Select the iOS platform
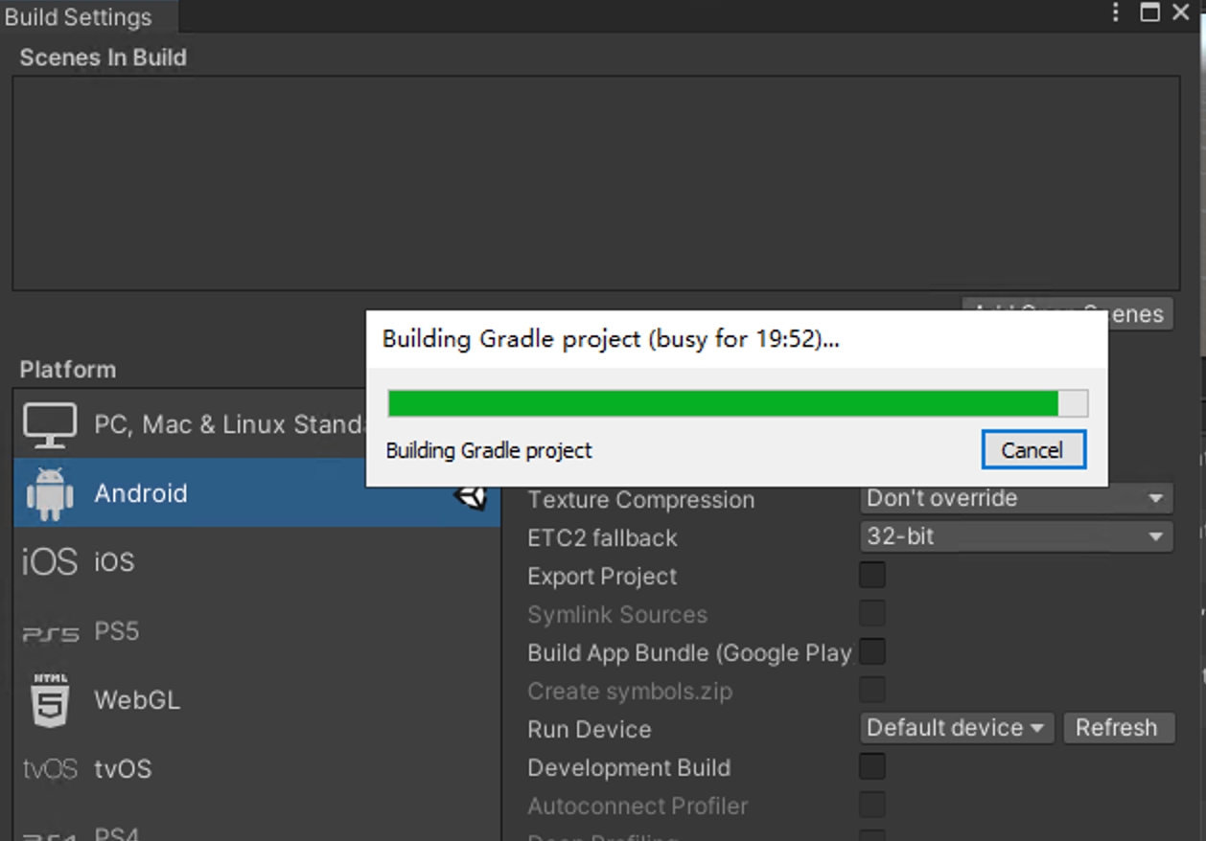Image resolution: width=1206 pixels, height=841 pixels. [257, 561]
